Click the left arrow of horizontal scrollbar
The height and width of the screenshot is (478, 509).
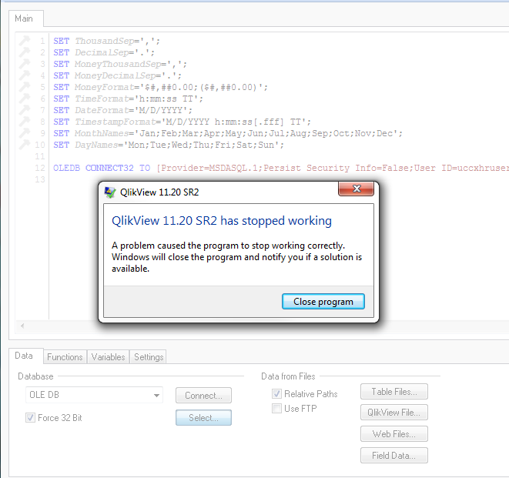click(x=22, y=326)
